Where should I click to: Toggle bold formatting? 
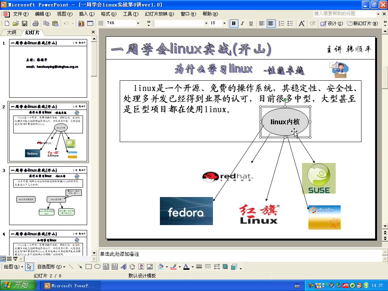pos(234,23)
